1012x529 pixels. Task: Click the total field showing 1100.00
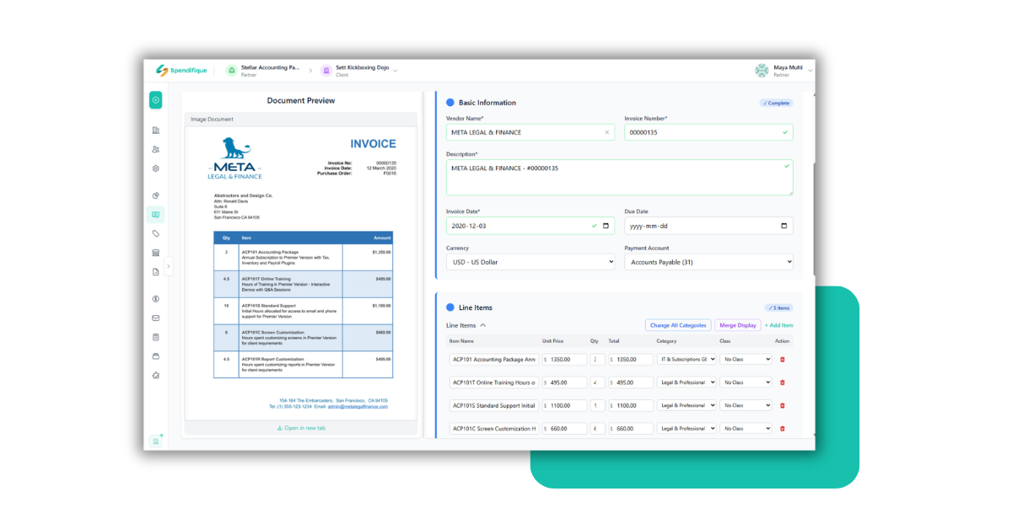coord(631,405)
